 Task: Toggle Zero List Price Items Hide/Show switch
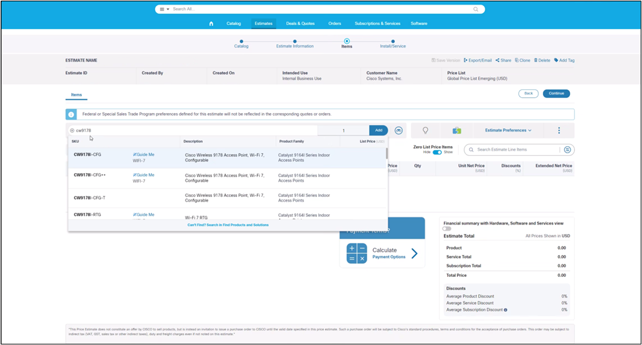tap(437, 152)
